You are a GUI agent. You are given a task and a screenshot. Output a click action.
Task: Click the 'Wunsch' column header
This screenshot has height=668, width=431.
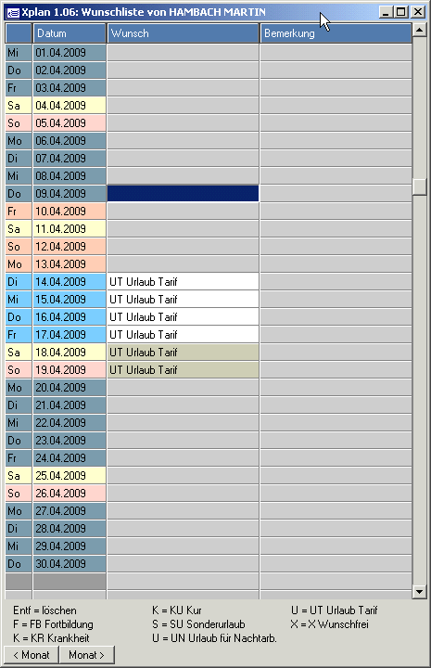pyautogui.click(x=183, y=33)
